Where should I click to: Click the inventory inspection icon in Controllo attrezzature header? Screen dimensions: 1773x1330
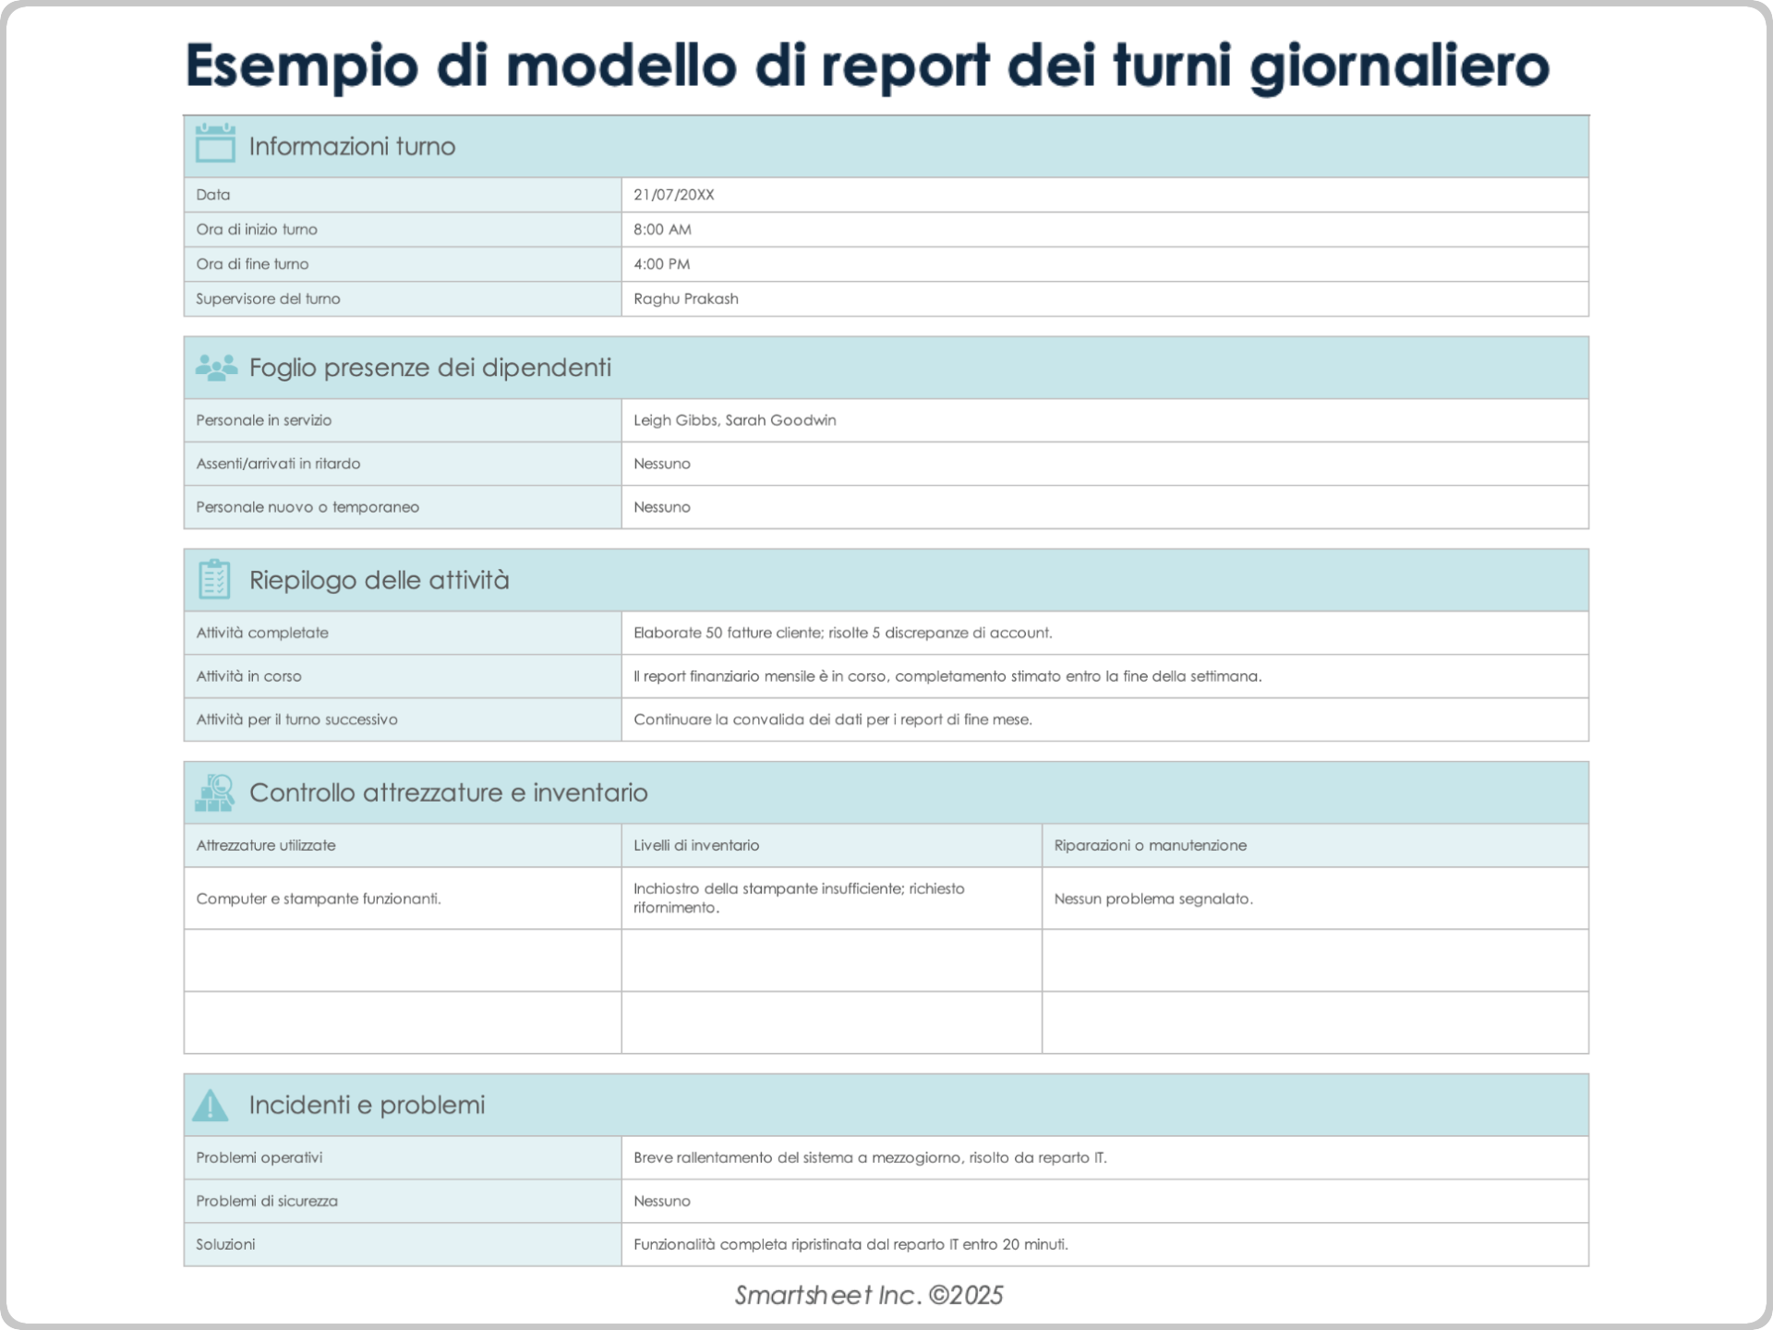click(215, 792)
